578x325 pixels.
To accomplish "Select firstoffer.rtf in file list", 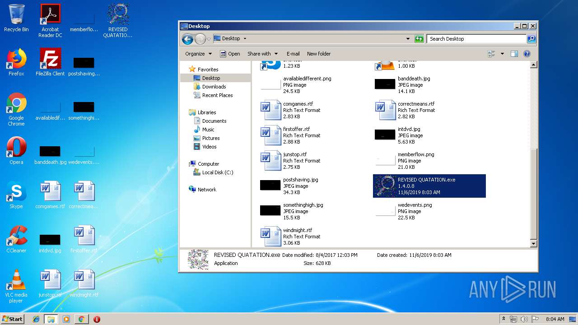I will (315, 135).
